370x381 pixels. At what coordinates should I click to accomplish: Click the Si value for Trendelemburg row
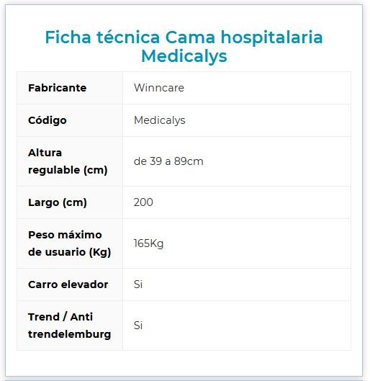[x=138, y=326]
